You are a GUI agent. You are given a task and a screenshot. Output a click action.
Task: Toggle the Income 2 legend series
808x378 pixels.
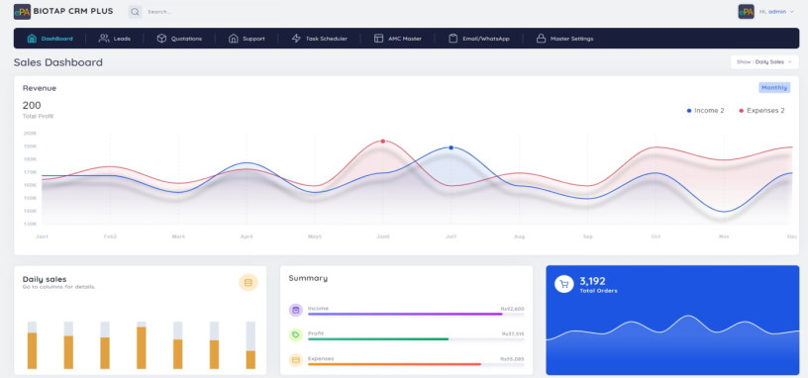(x=705, y=111)
